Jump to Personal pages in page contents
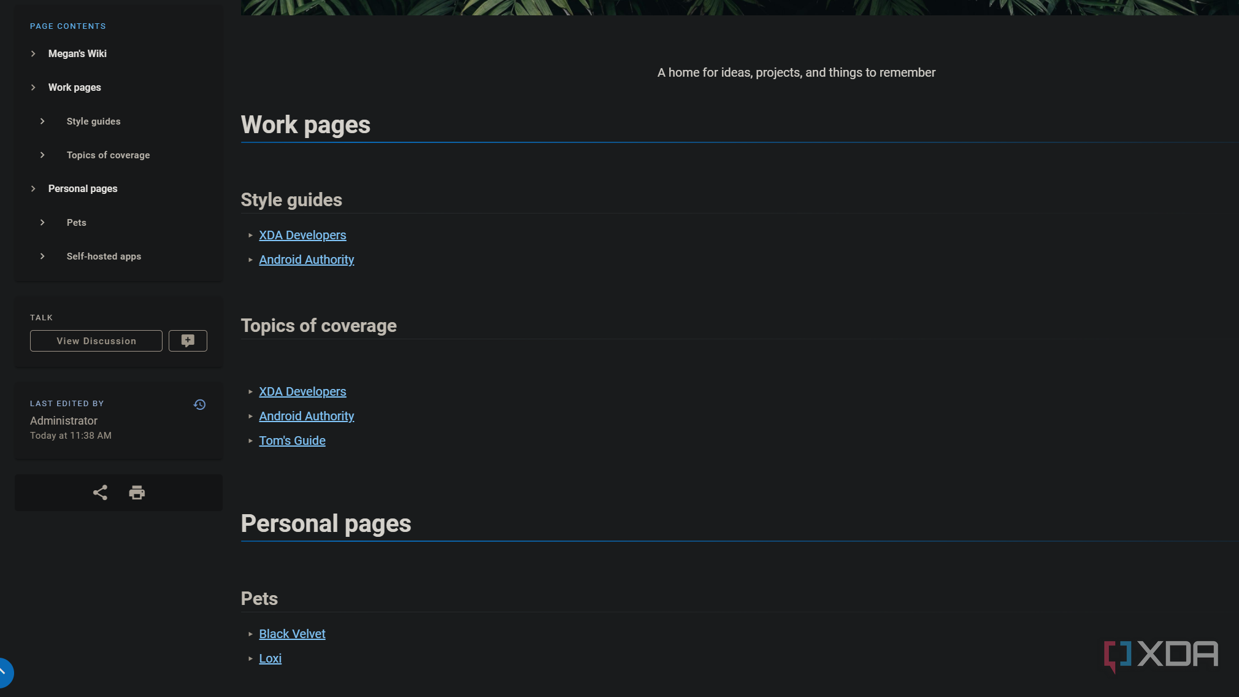 point(83,189)
